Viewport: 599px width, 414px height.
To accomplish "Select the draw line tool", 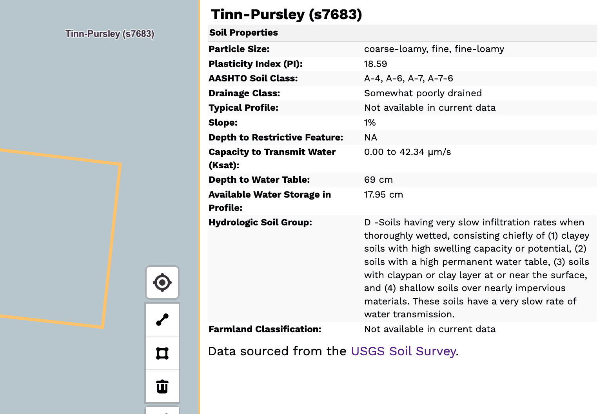I will 162,320.
